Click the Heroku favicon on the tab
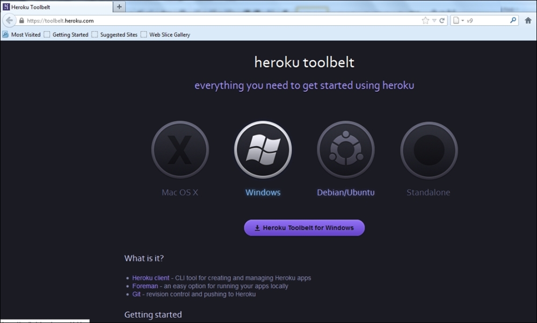The width and height of the screenshot is (537, 323). tap(6, 7)
